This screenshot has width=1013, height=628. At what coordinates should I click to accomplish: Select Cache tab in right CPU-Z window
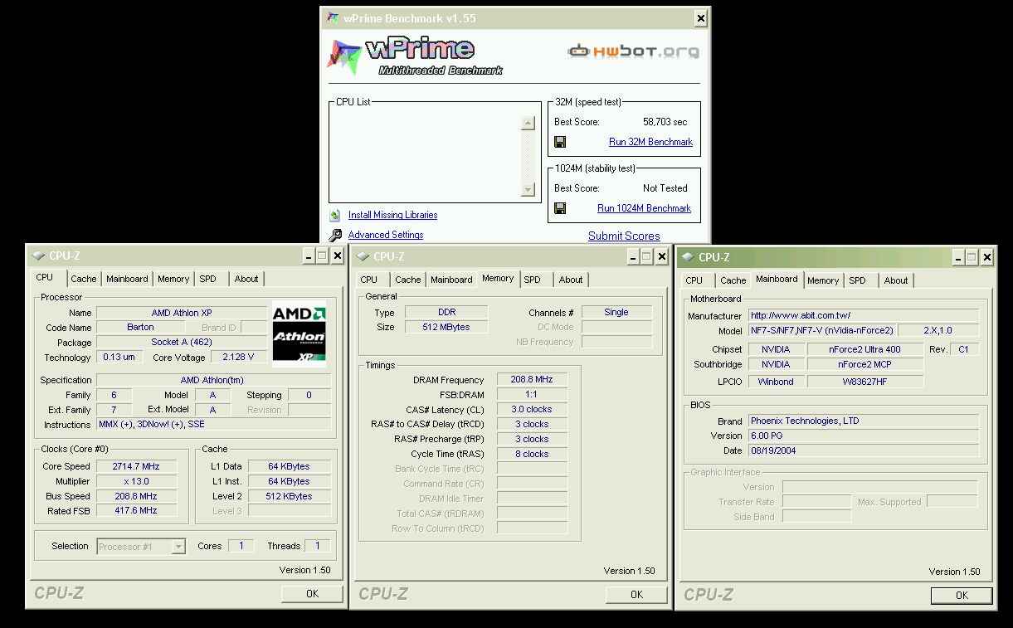tap(733, 280)
